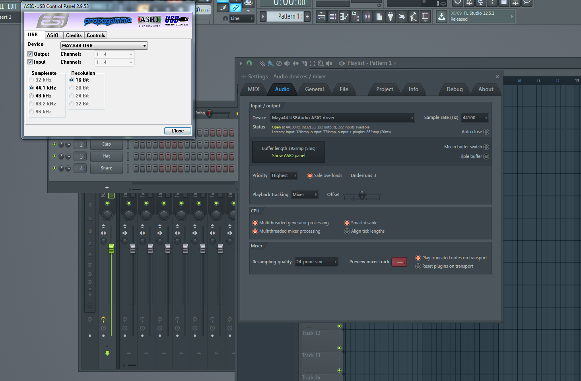The image size is (581, 381).
Task: Select the playlist Zoom magnifier tool
Action: (321, 63)
